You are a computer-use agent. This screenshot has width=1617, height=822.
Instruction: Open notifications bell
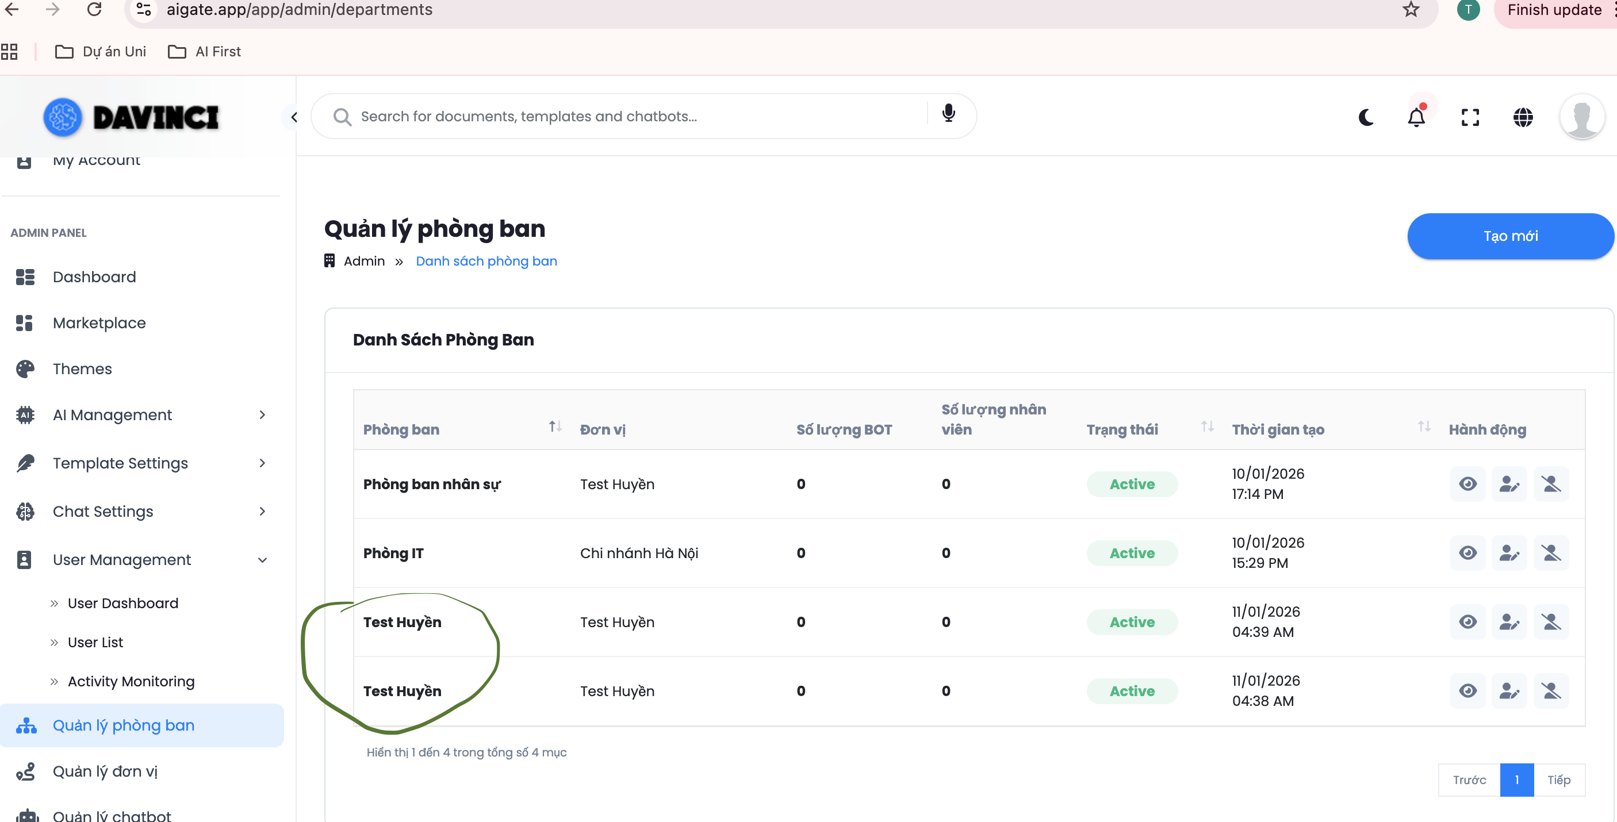pyautogui.click(x=1416, y=117)
